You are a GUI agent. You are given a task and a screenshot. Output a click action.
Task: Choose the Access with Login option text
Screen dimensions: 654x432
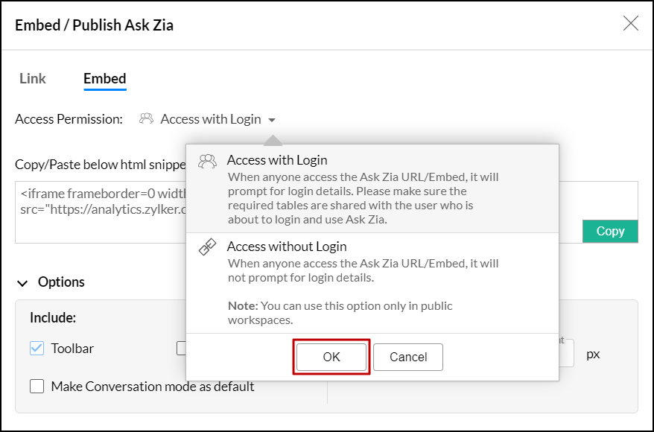click(277, 160)
